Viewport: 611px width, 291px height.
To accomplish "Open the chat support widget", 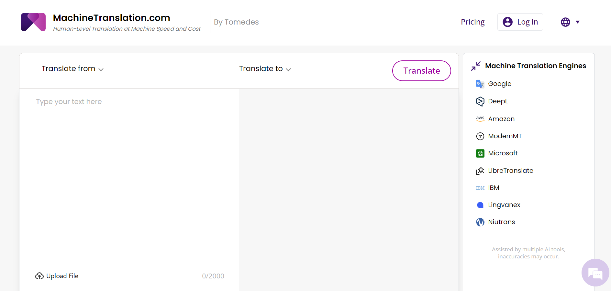I will (x=595, y=273).
